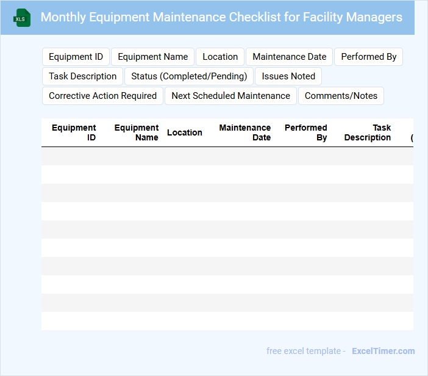Click the Location tag button
Image resolution: width=428 pixels, height=376 pixels.
click(220, 57)
